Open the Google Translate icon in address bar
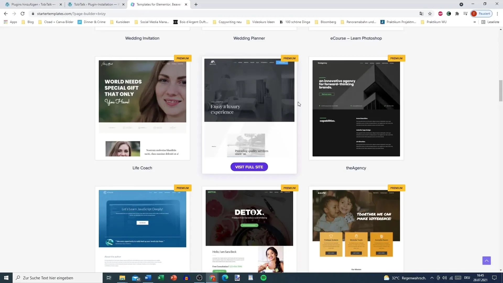Viewport: 503px width, 283px height. (421, 14)
